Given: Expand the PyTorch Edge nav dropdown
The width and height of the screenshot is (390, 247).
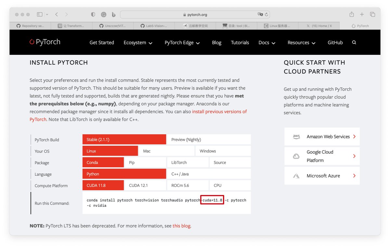Looking at the screenshot, I should 182,43.
